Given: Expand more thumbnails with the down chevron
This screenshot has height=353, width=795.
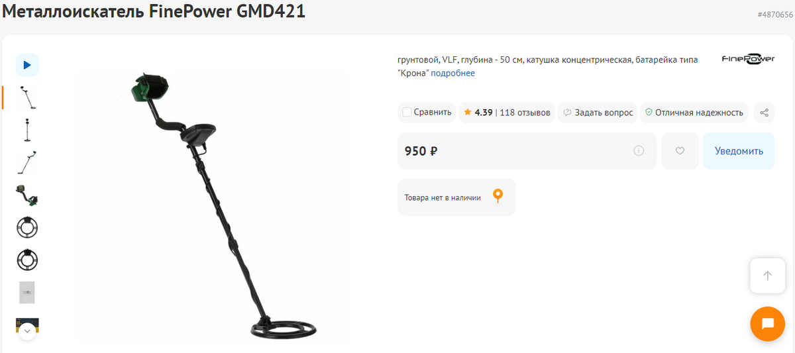Looking at the screenshot, I should coord(27,330).
